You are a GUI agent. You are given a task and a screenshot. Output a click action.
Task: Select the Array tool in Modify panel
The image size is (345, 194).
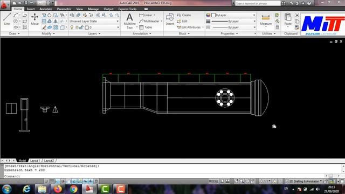coord(56,27)
